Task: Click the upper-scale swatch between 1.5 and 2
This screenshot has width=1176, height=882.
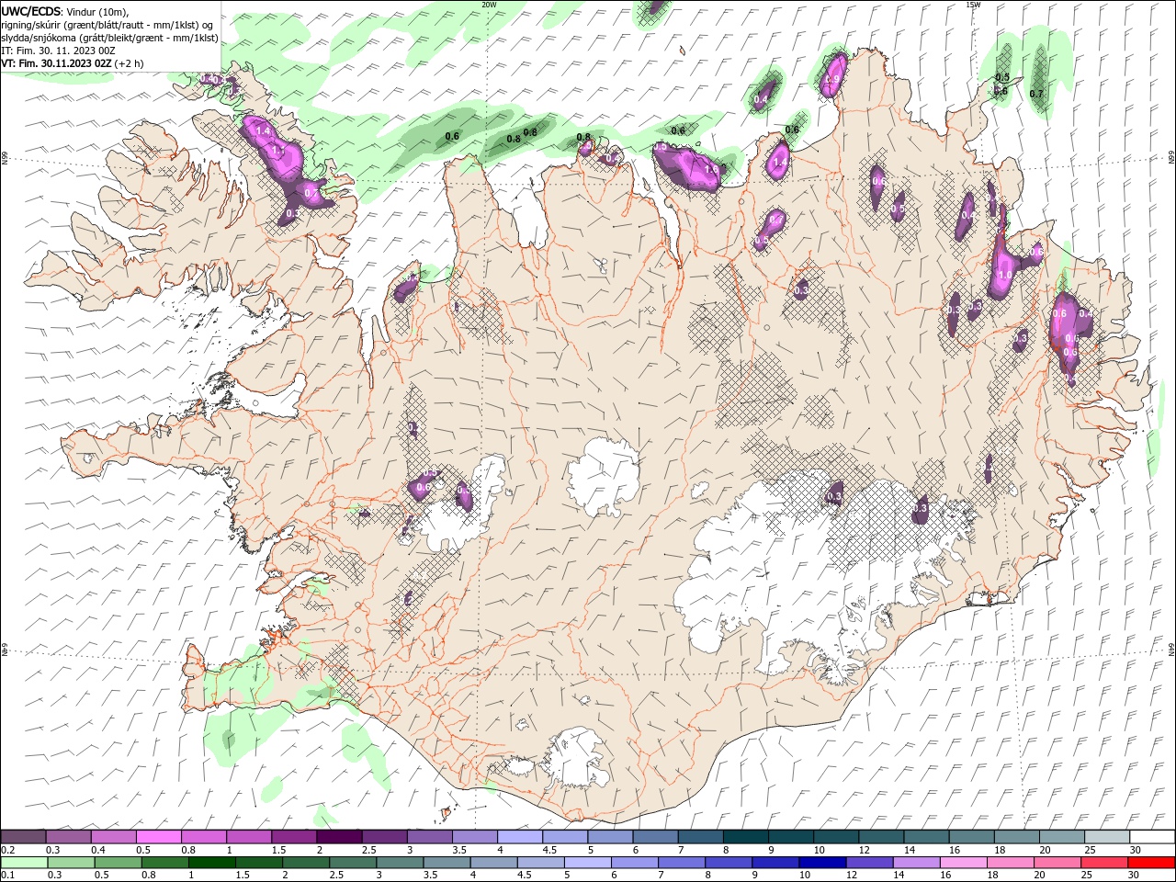Action: click(x=294, y=837)
